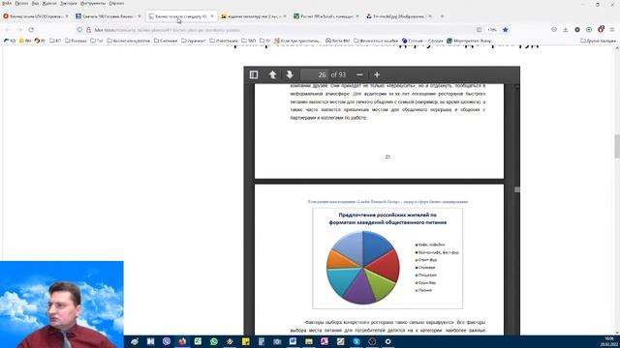Open the Финансовые ошибки bookmark folder

click(x=376, y=41)
